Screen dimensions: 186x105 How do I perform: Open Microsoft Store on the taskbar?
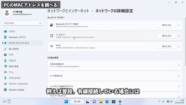114,101
